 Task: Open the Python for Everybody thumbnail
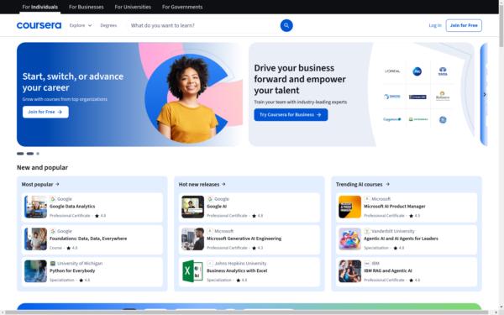coord(35,271)
